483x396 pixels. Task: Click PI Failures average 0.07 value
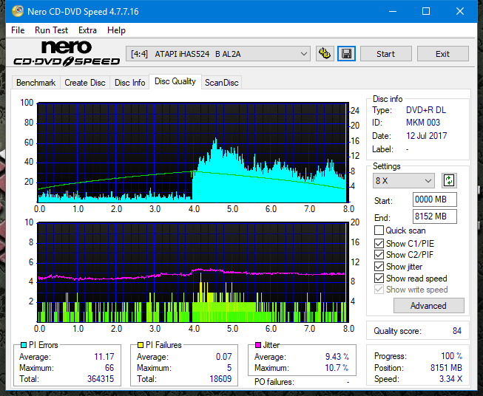[x=223, y=357]
